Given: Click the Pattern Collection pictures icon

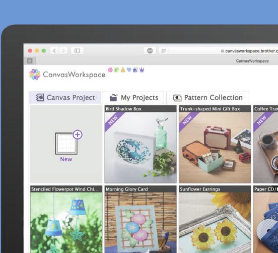Looking at the screenshot, I should [177, 98].
